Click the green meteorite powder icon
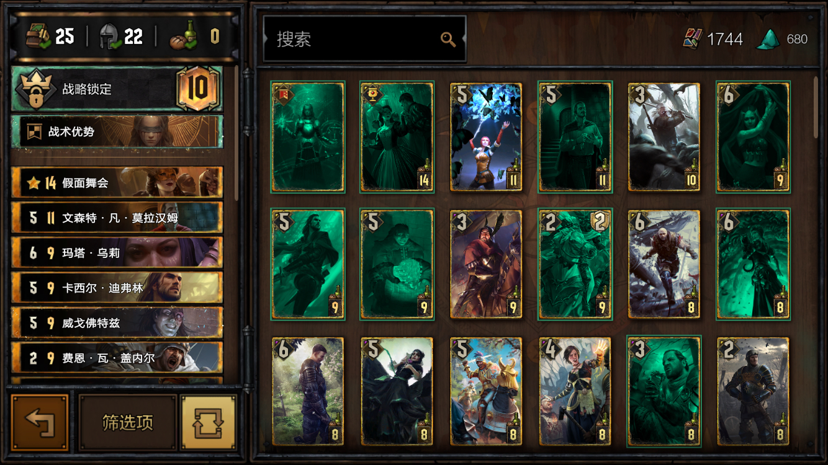 pos(768,39)
